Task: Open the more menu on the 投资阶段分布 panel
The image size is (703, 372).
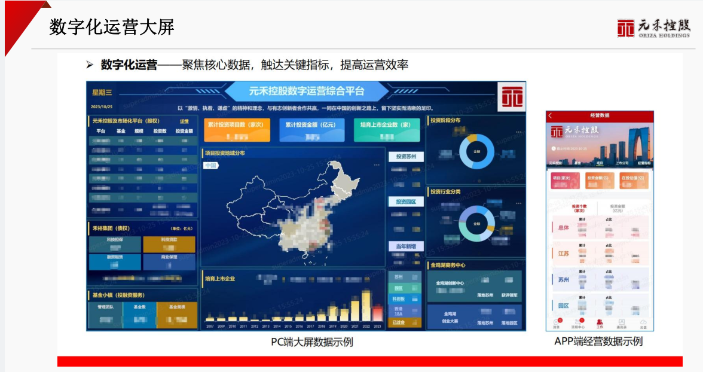Action: (519, 132)
